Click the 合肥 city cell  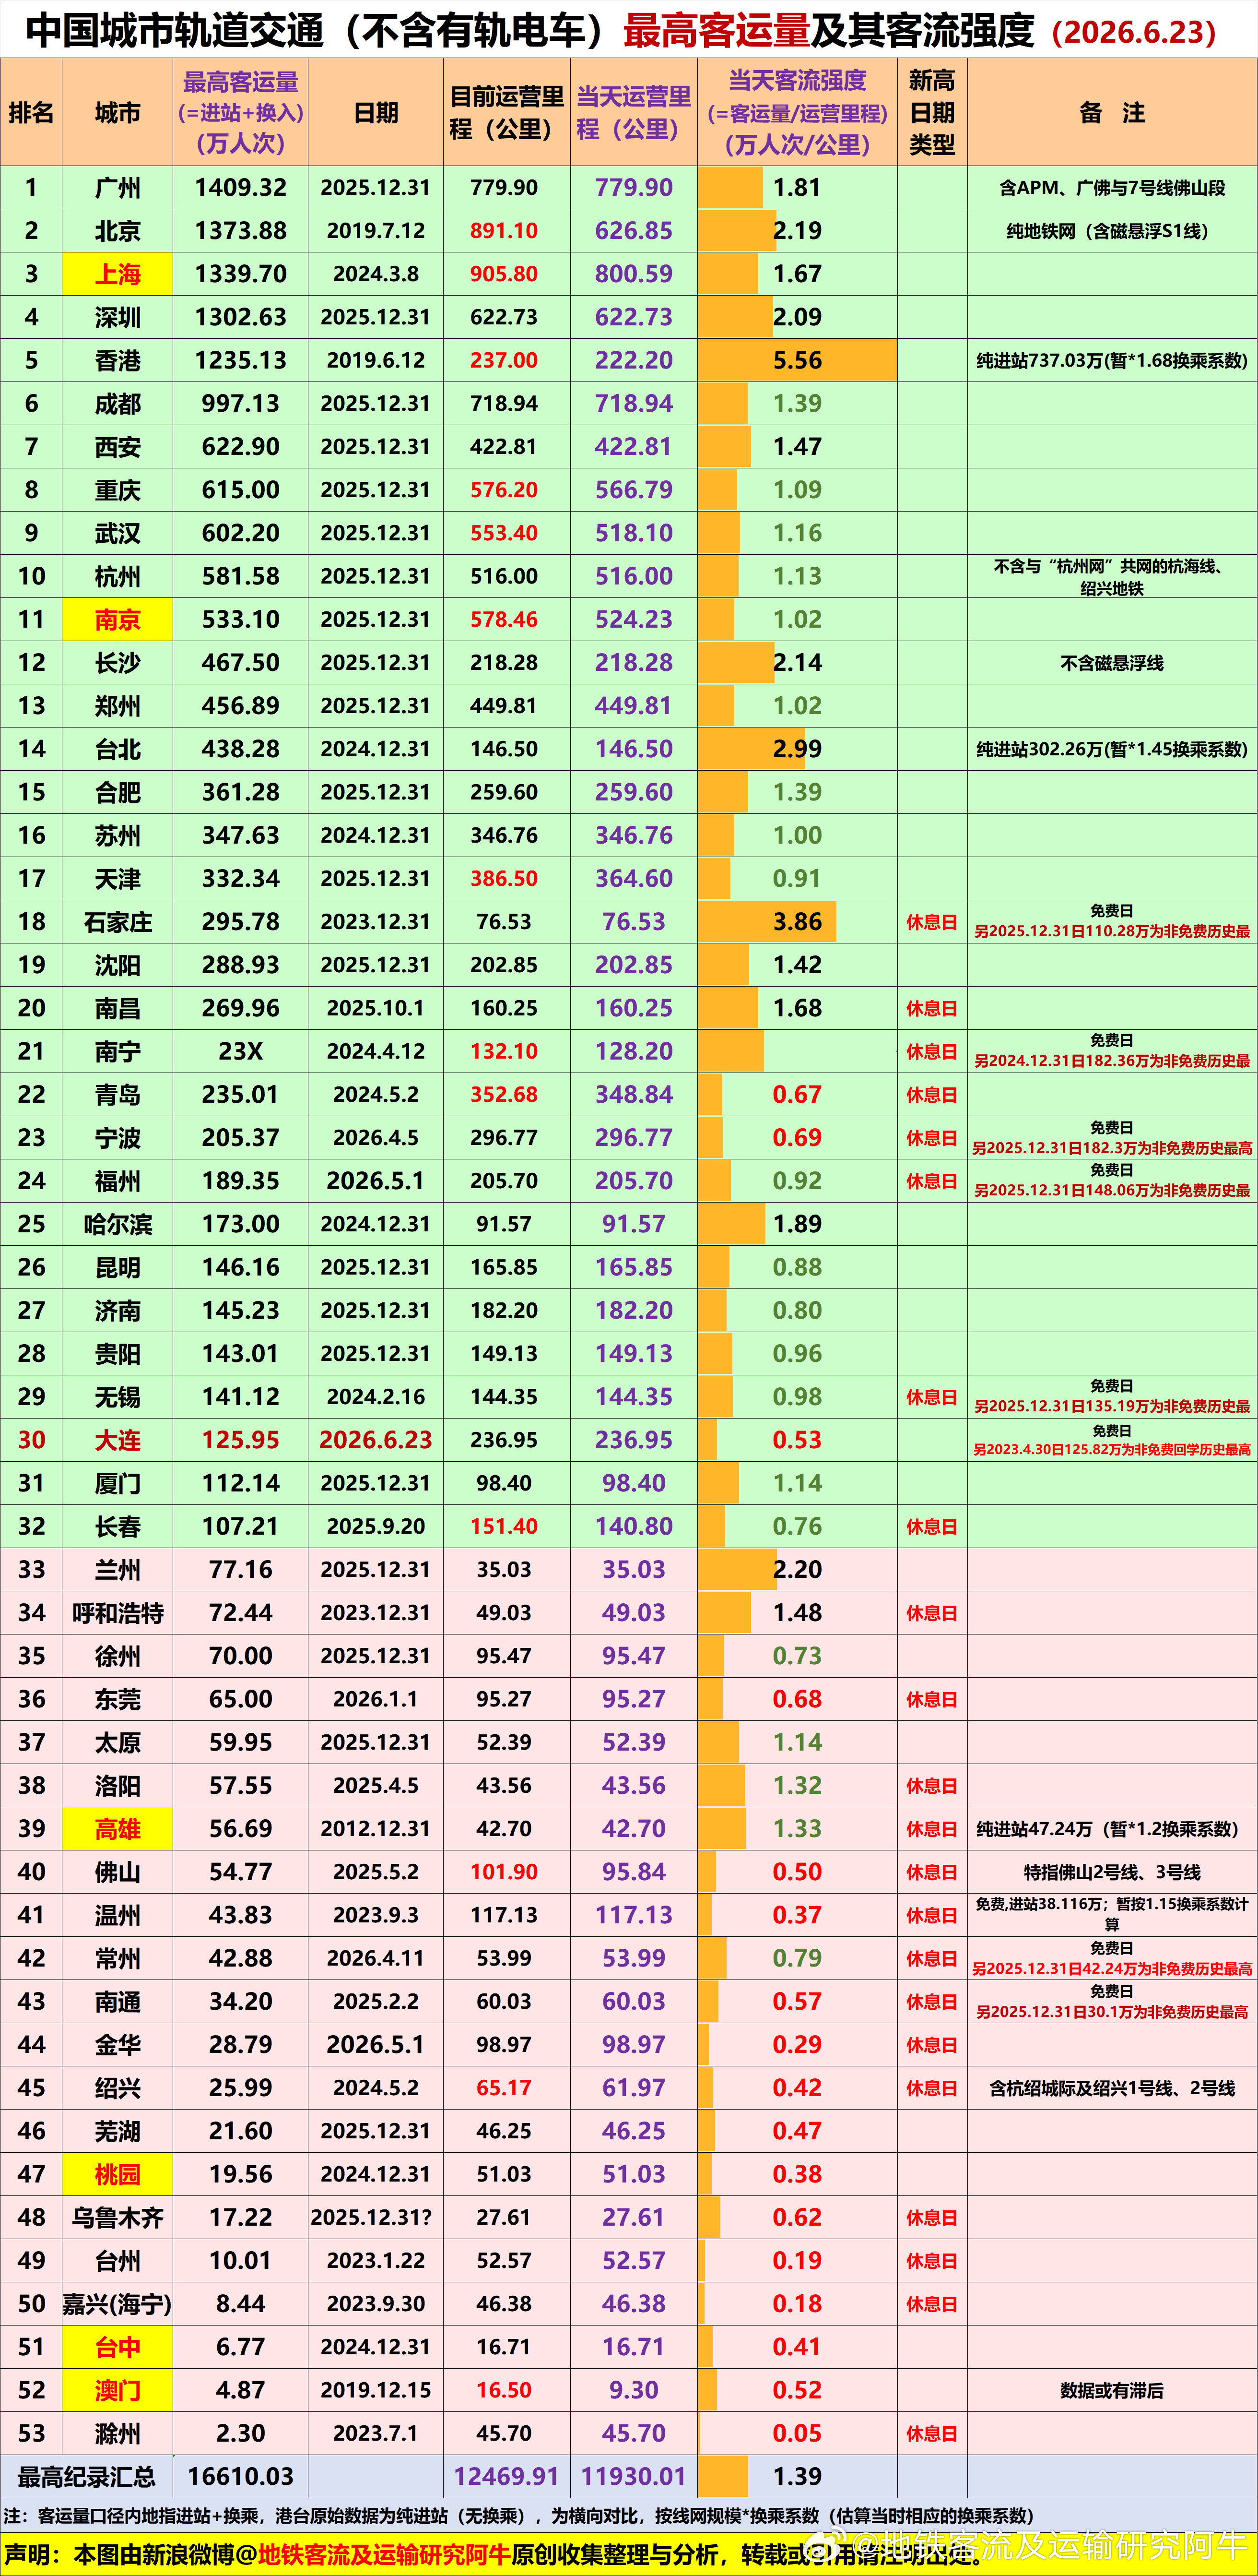pos(118,792)
